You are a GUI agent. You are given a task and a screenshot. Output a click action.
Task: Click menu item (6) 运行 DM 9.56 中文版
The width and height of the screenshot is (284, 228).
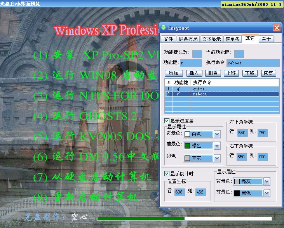click(x=96, y=157)
